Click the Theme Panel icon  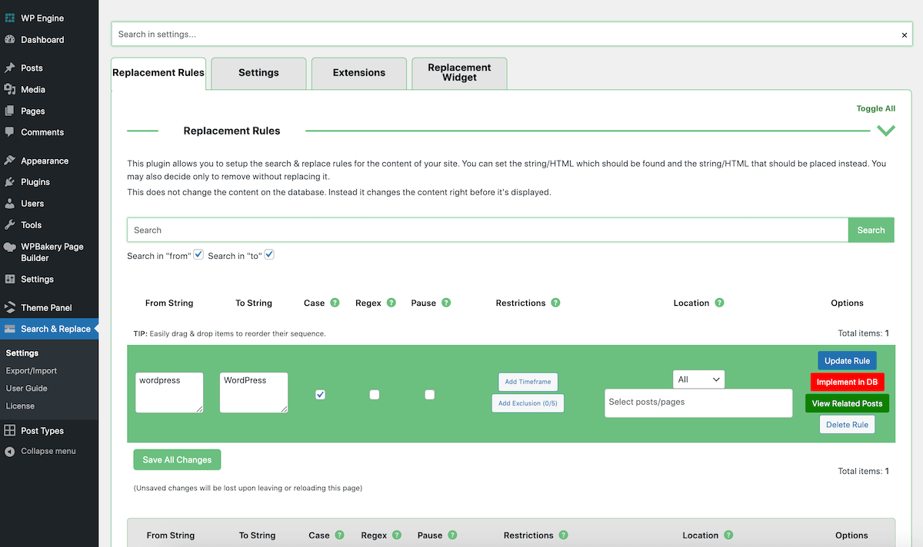9,307
